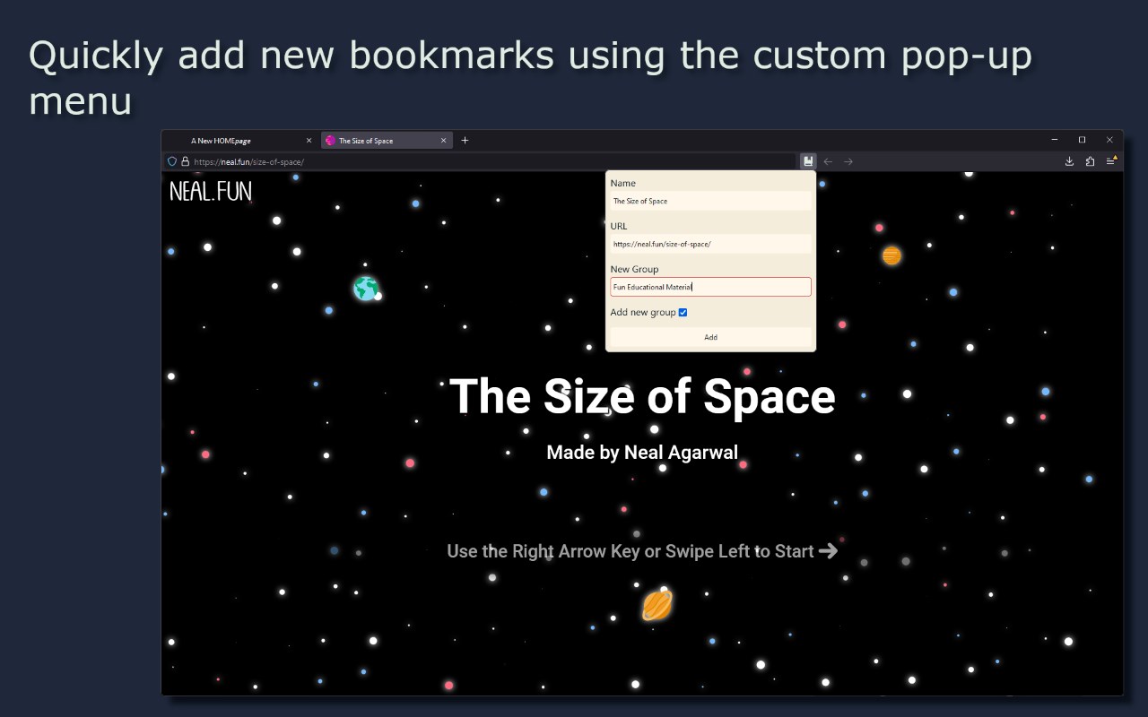Maximize the browser window

coord(1082,140)
